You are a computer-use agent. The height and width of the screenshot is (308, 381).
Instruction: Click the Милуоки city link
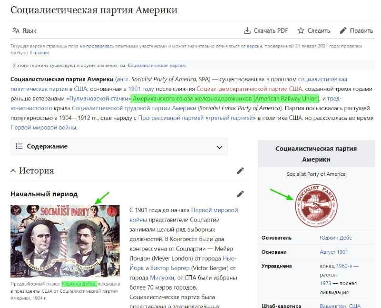click(162, 278)
